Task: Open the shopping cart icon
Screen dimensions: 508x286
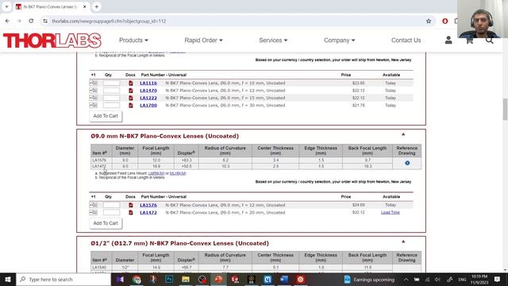Action: (x=469, y=41)
